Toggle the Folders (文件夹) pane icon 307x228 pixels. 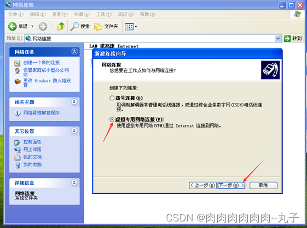point(98,27)
